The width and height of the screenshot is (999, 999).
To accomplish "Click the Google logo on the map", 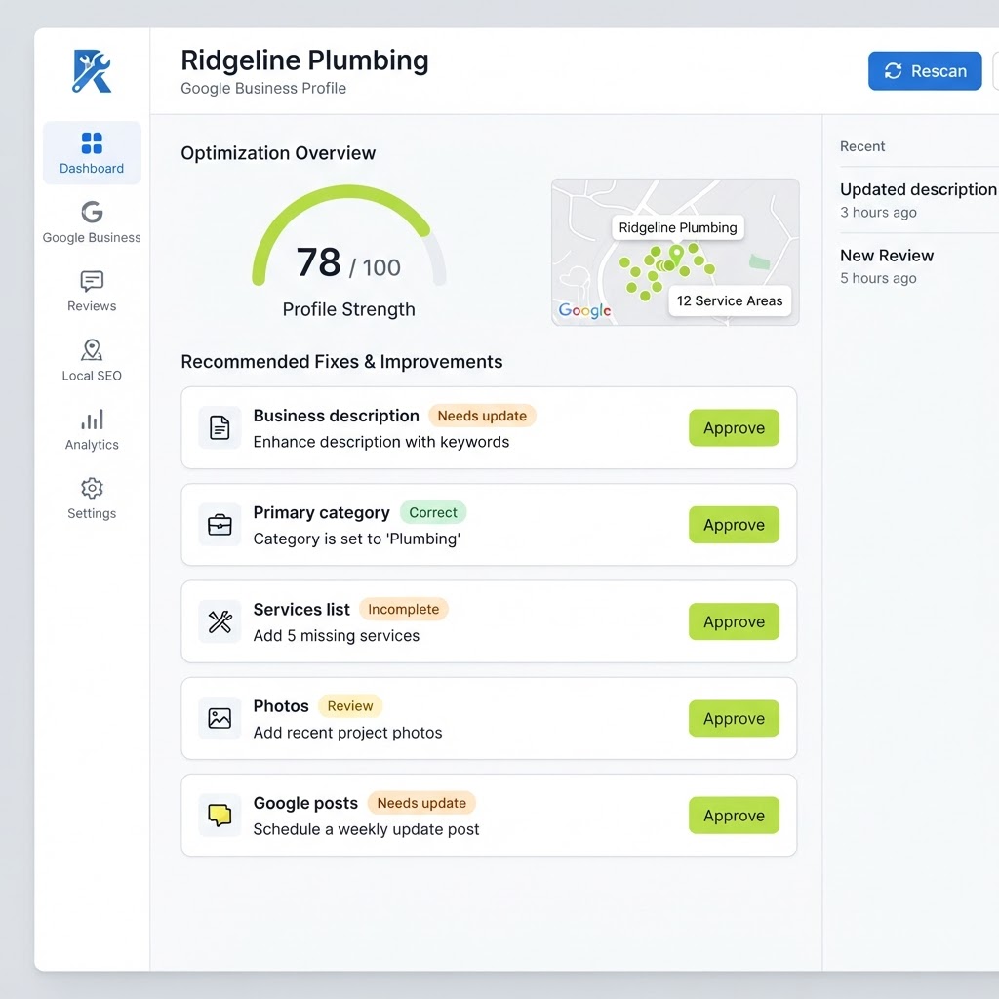I will point(585,310).
